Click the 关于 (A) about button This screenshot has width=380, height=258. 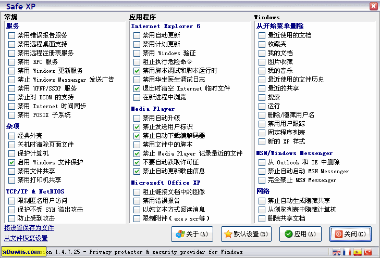192,234
